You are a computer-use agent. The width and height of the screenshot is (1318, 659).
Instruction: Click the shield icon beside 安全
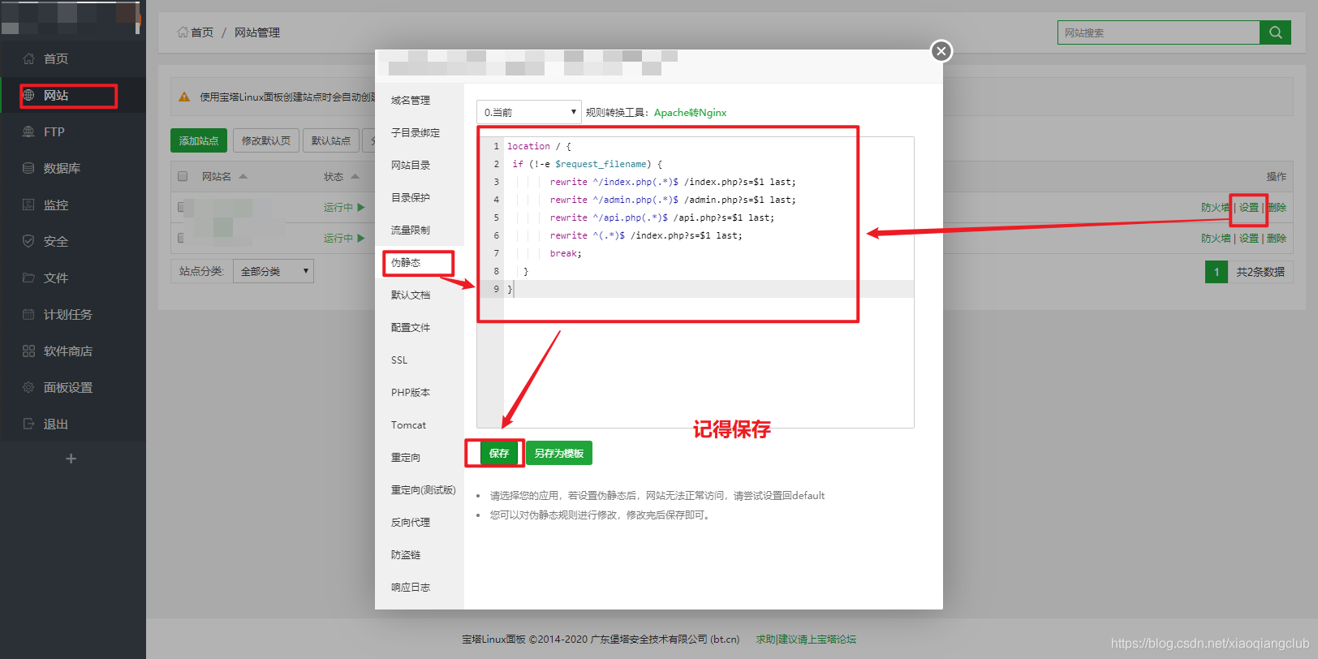pos(28,241)
